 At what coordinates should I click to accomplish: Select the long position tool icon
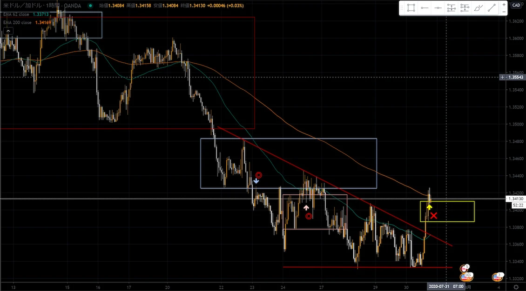click(x=452, y=8)
